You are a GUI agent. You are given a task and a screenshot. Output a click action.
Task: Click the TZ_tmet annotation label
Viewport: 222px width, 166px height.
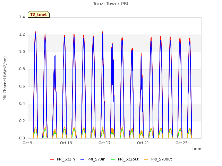tap(39, 15)
